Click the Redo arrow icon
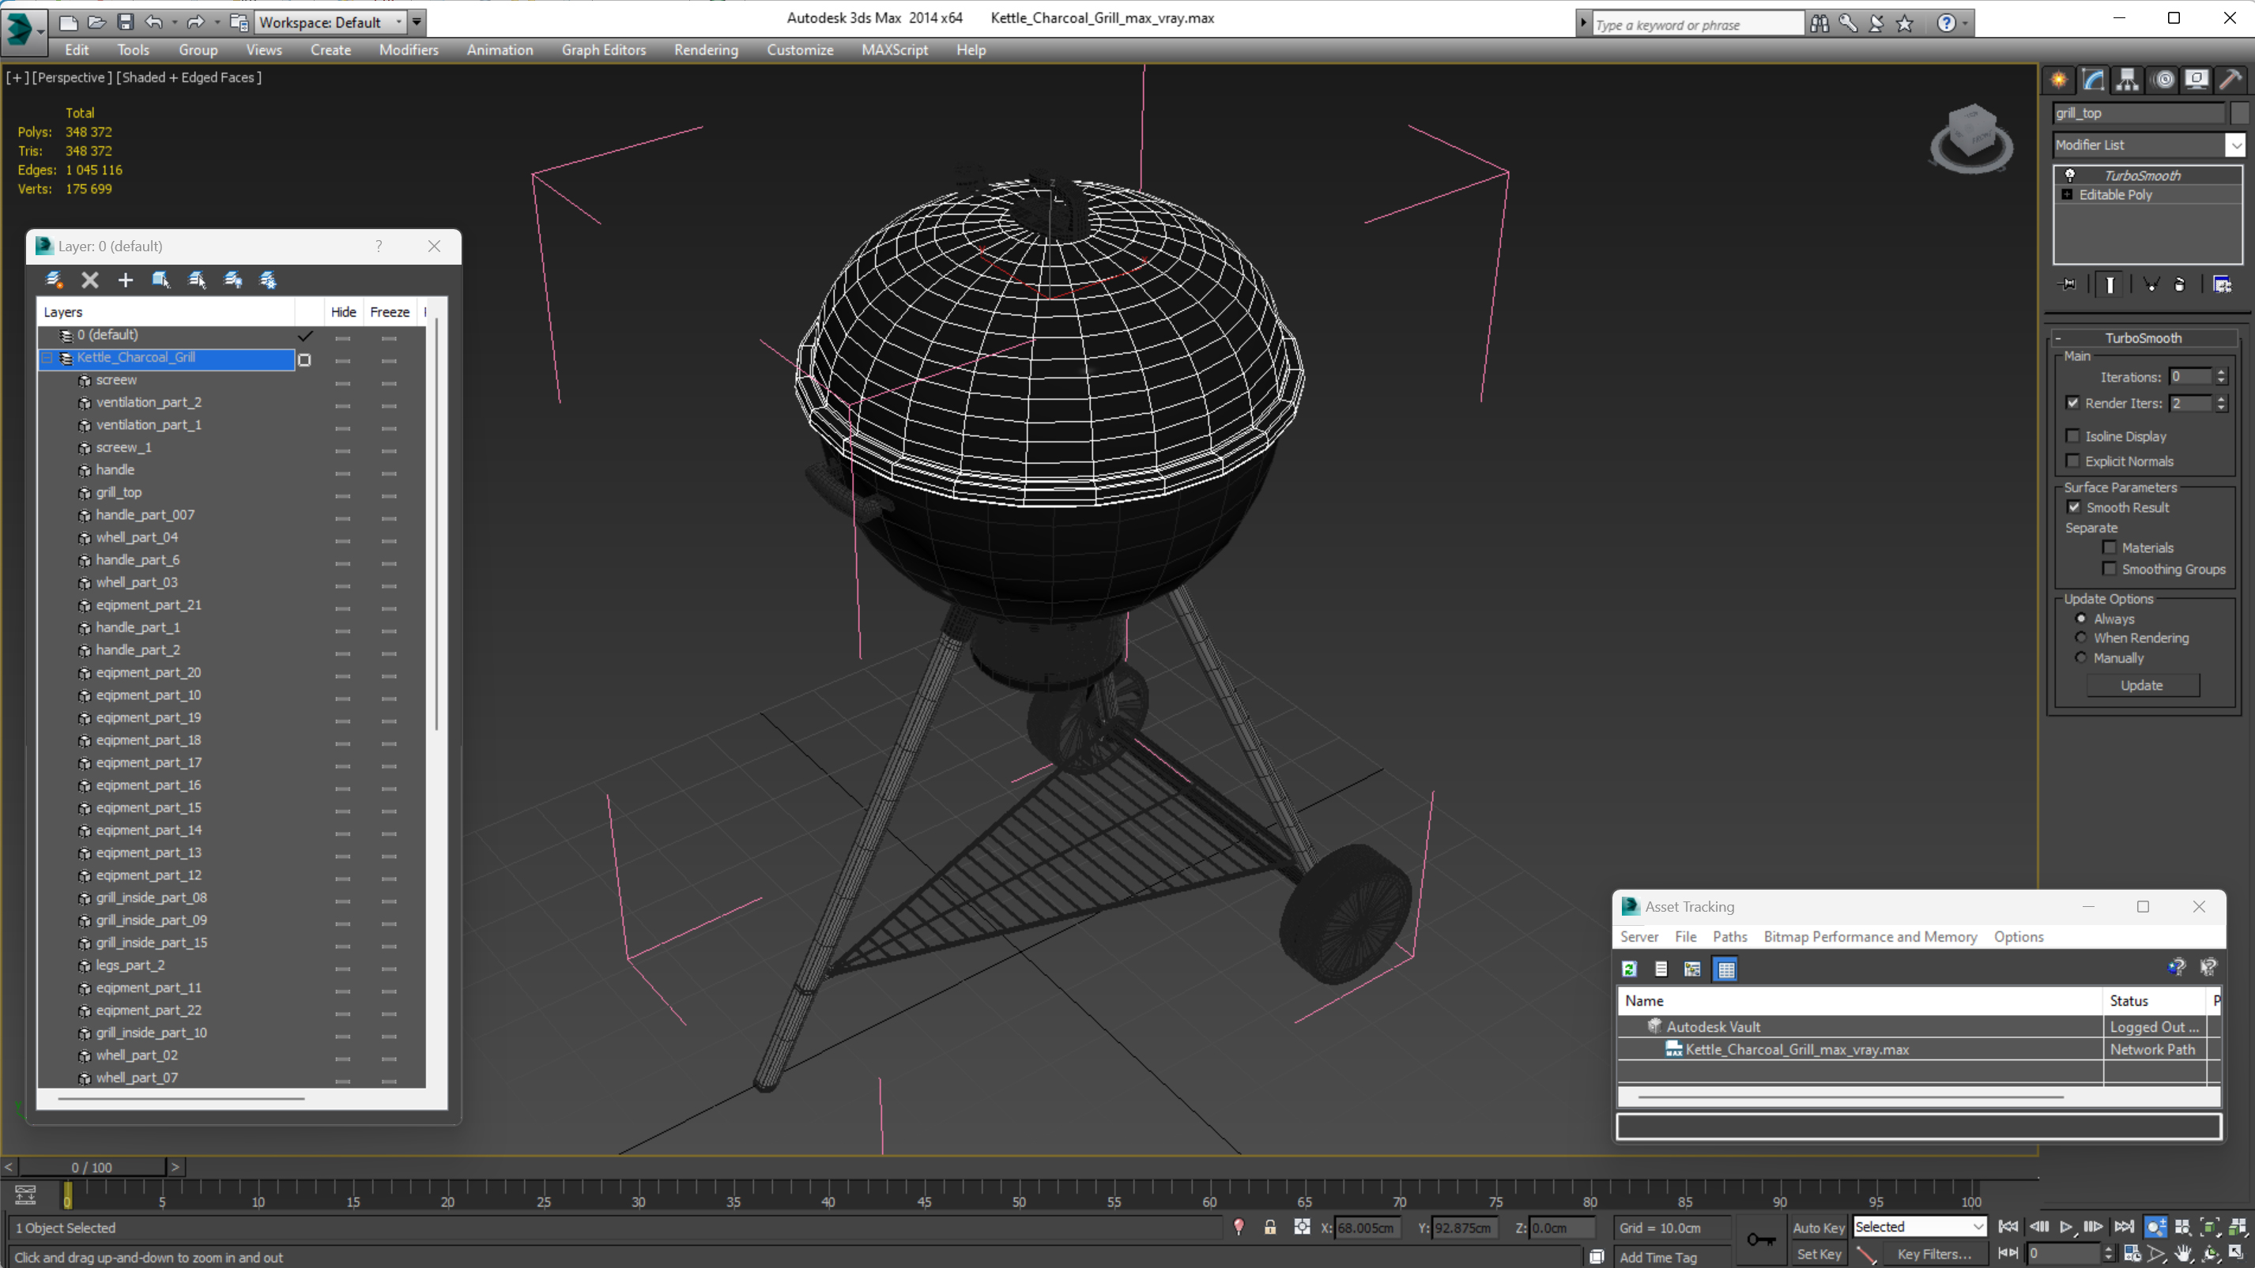Viewport: 2255px width, 1268px height. (x=196, y=22)
